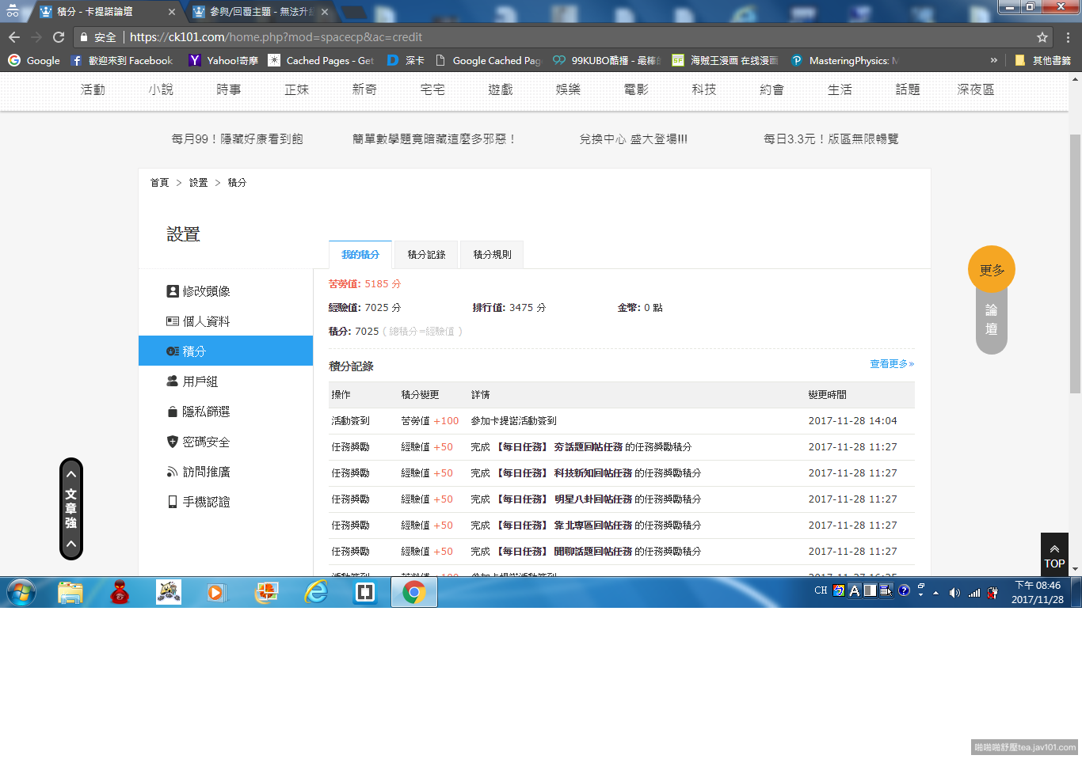Screen dimensions: 1082x759
Task: Click the address bar URL
Action: coord(276,37)
